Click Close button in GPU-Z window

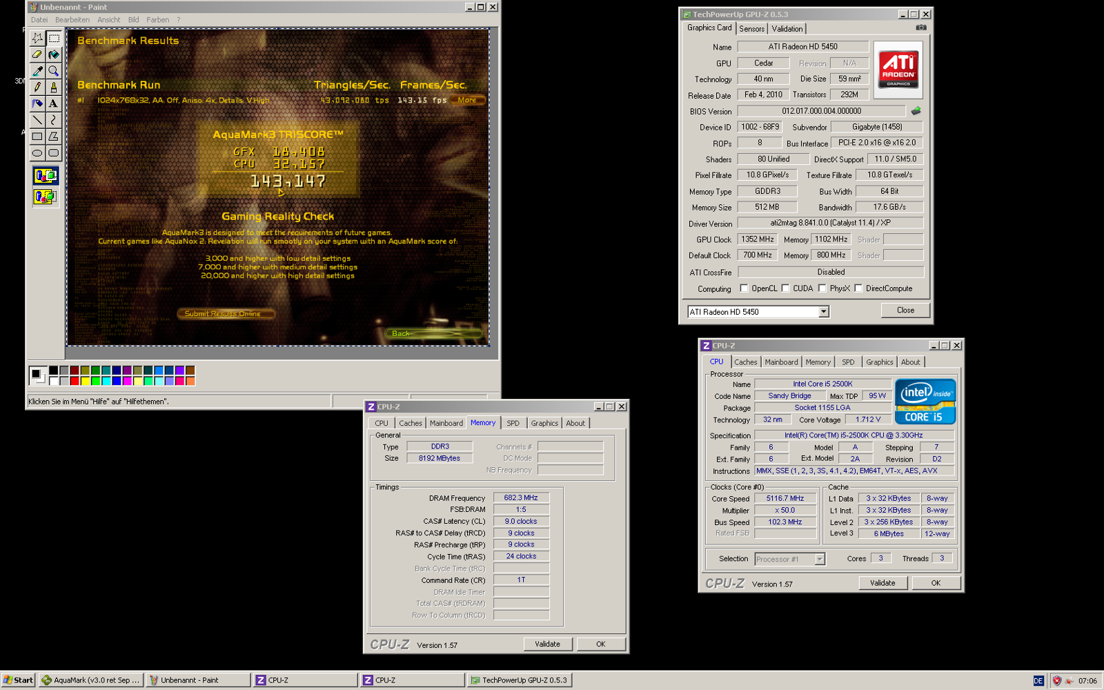pos(905,310)
